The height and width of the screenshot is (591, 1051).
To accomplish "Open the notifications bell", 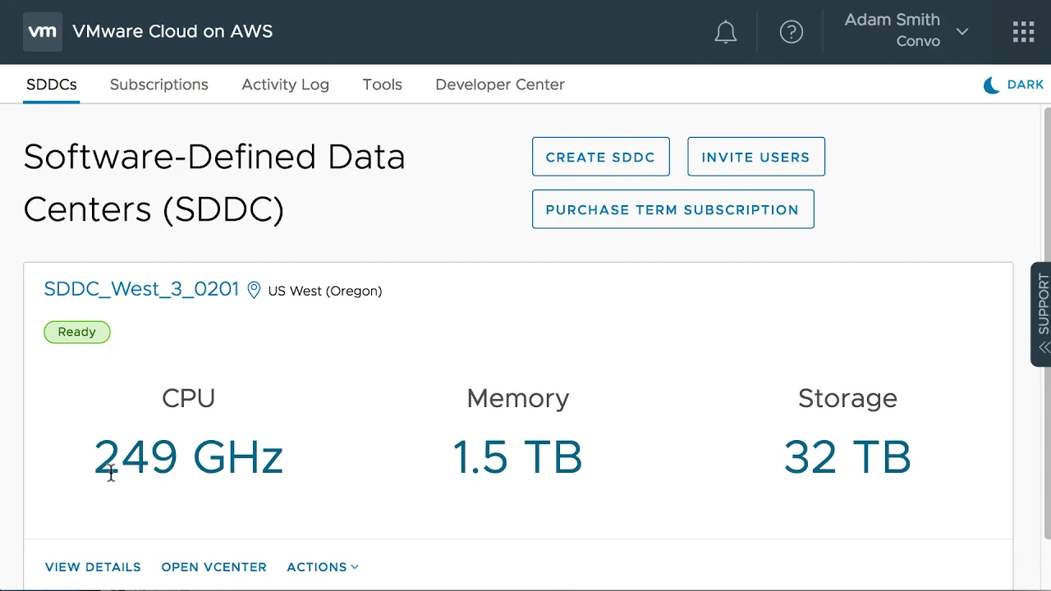I will 726,32.
